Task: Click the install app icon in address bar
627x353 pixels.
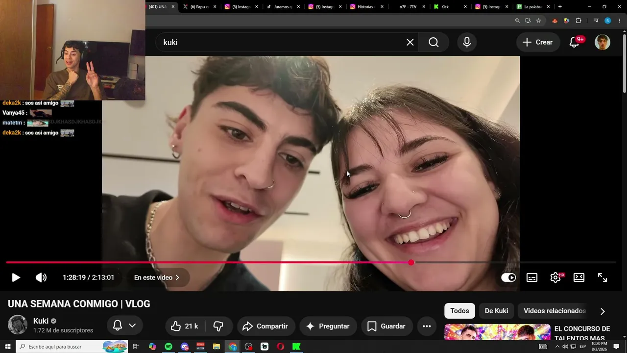Action: [x=528, y=21]
